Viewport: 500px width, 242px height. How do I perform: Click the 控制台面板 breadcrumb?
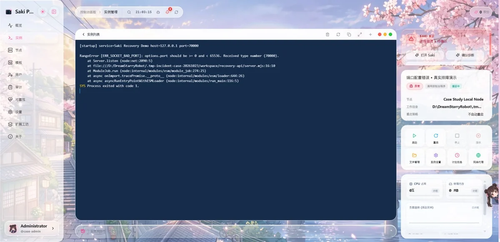coord(88,12)
